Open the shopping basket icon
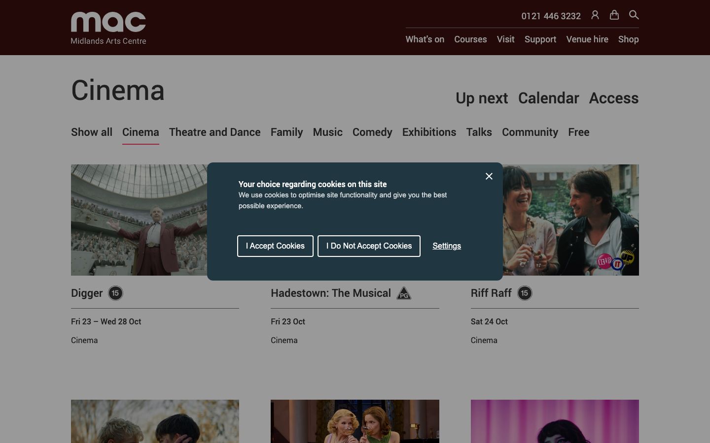The image size is (710, 443). pyautogui.click(x=614, y=15)
